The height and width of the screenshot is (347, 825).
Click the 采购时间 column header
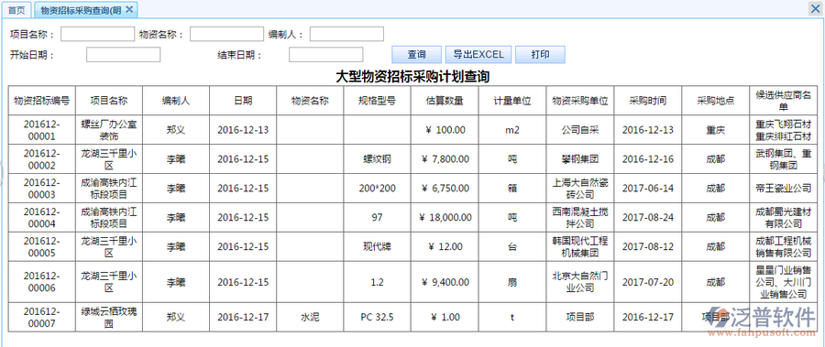pos(648,101)
